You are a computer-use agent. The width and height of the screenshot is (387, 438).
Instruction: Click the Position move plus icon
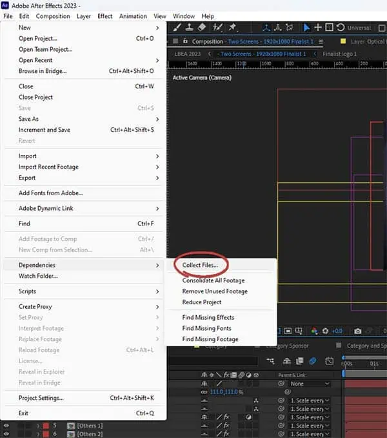[318, 27]
